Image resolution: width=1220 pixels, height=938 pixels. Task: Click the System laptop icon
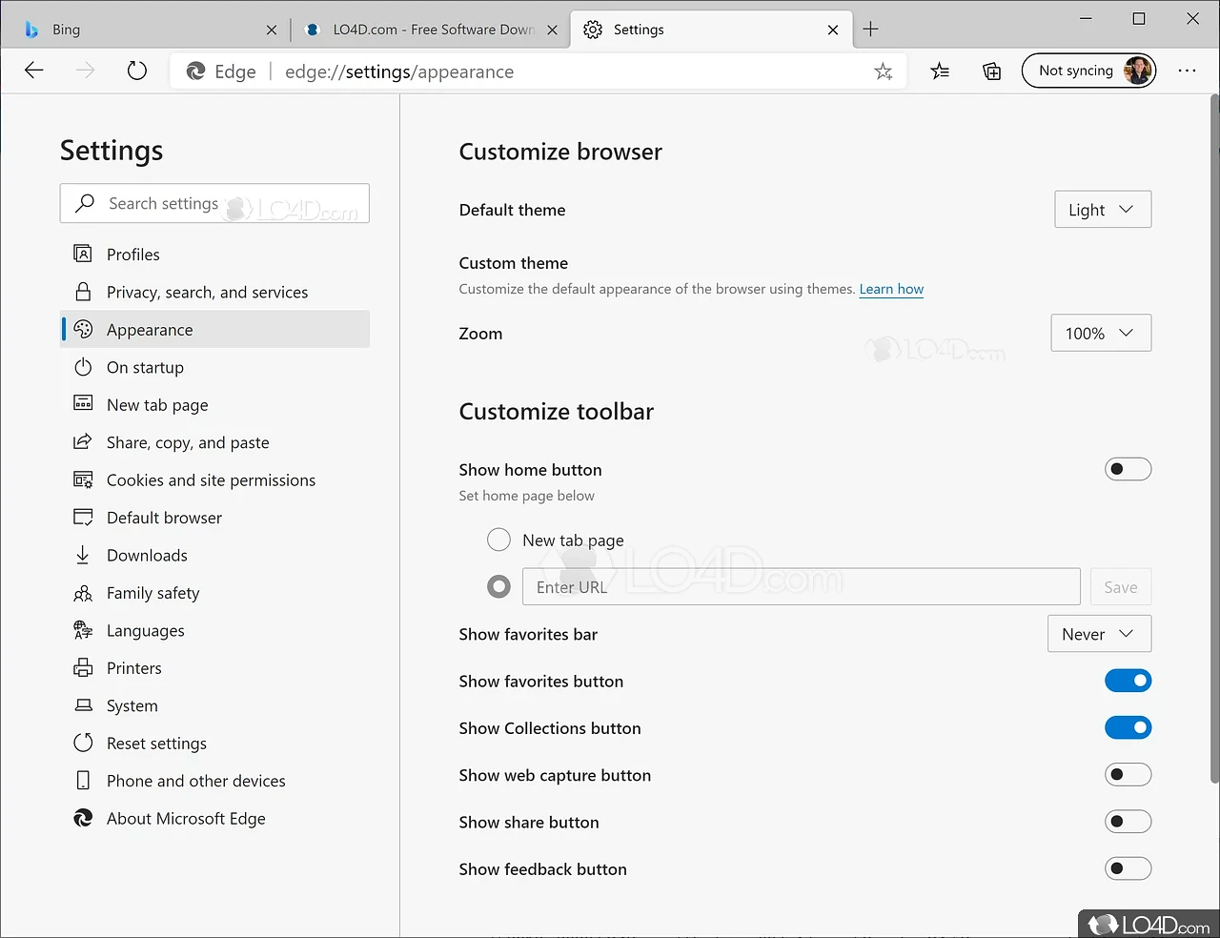(83, 705)
